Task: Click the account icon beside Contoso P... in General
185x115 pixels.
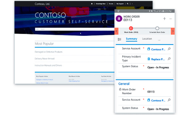Action: pos(149,100)
